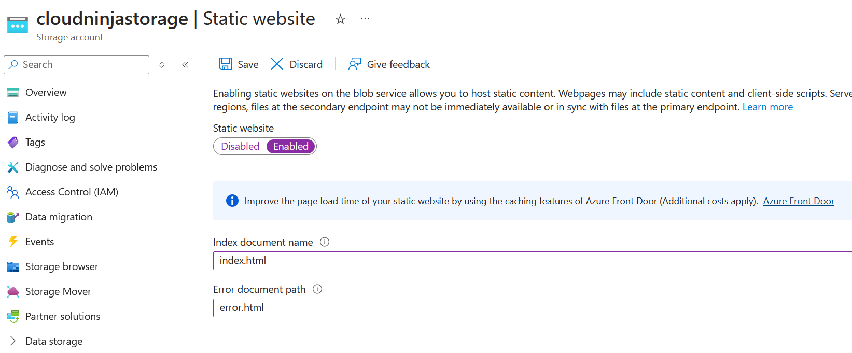Click the Diagnose and solve problems wrench icon

coord(13,167)
